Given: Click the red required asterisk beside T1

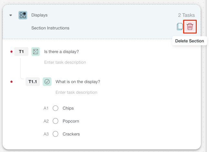Looking at the screenshot, I should (11, 52).
